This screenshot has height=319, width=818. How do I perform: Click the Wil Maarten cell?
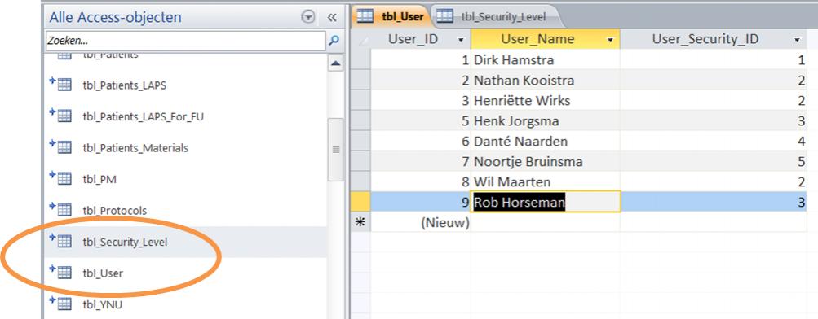545,181
